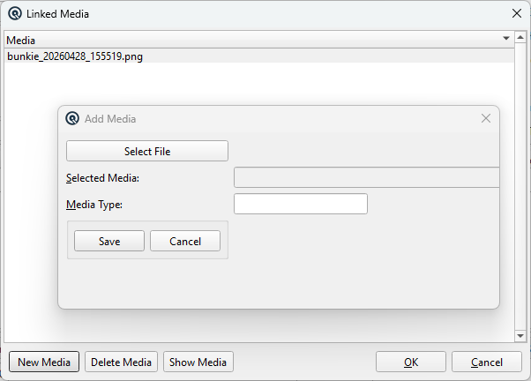Click the Select File button

147,151
